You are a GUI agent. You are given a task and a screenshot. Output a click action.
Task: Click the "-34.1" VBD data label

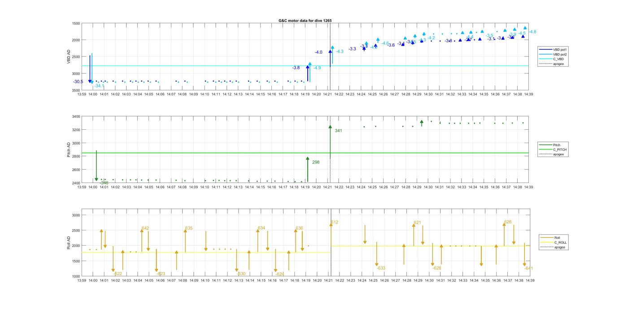99,86
